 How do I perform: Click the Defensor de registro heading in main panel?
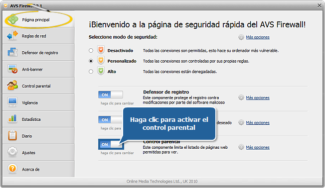point(166,92)
